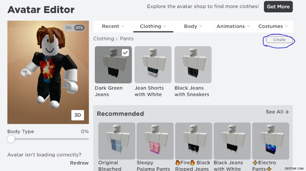This screenshot has height=171, width=306.
Task: Click the circled Create button
Action: point(279,40)
